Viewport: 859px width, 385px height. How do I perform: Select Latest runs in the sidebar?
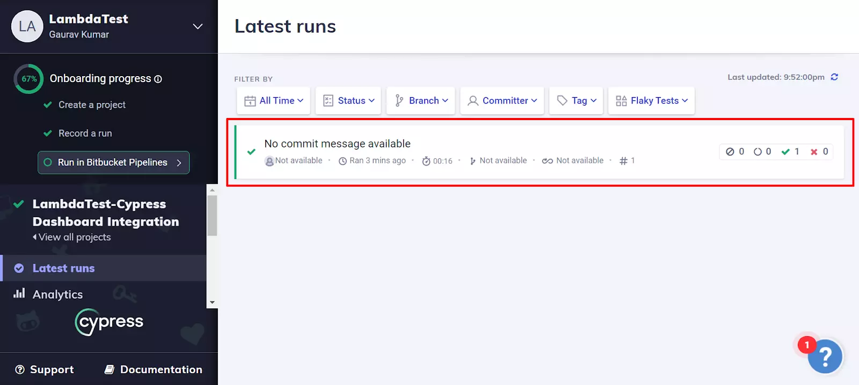[x=63, y=268]
